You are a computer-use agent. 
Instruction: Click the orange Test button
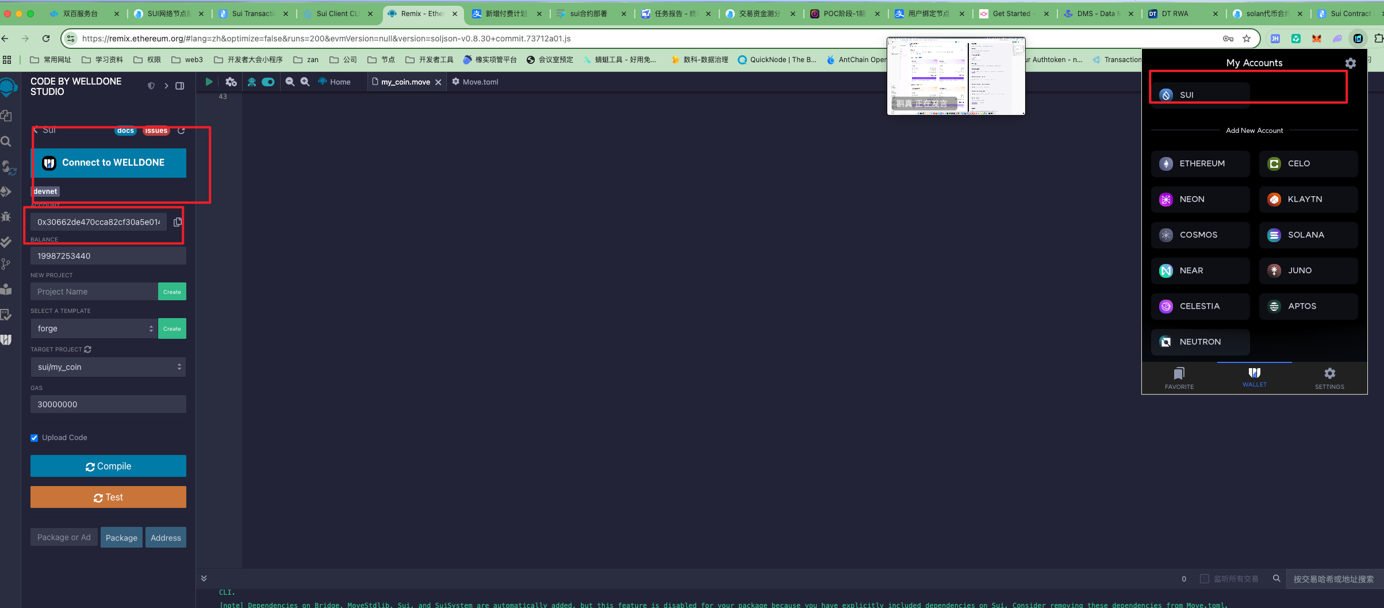108,497
